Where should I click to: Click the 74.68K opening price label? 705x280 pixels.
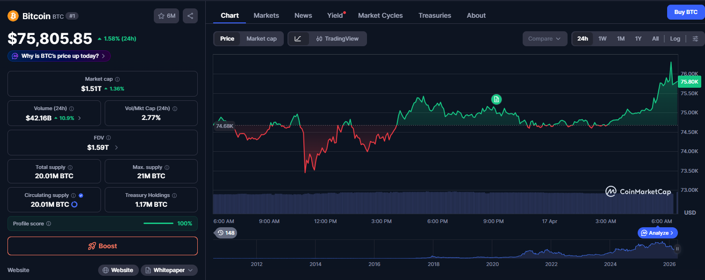pos(224,126)
